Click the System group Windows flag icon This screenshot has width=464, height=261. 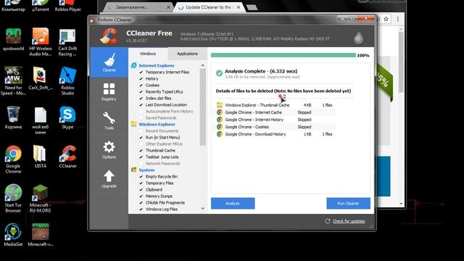133,170
